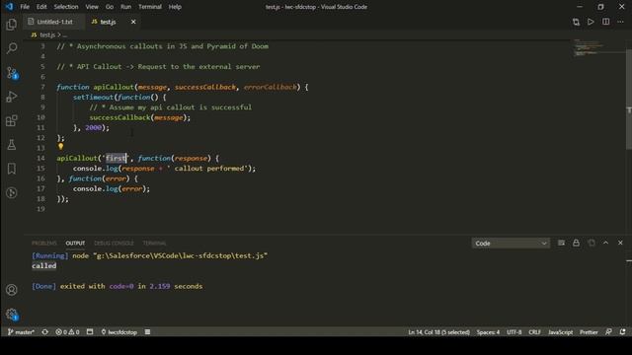
Task: Open the Testing flask view
Action: coord(11,145)
